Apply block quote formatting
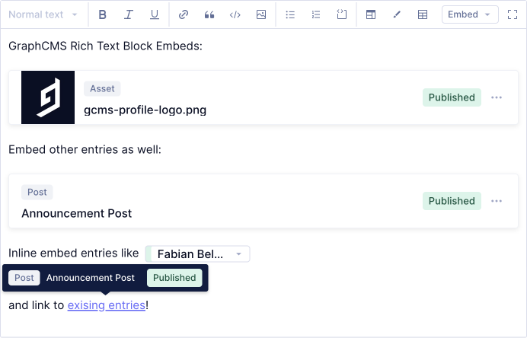The width and height of the screenshot is (527, 338). point(209,14)
